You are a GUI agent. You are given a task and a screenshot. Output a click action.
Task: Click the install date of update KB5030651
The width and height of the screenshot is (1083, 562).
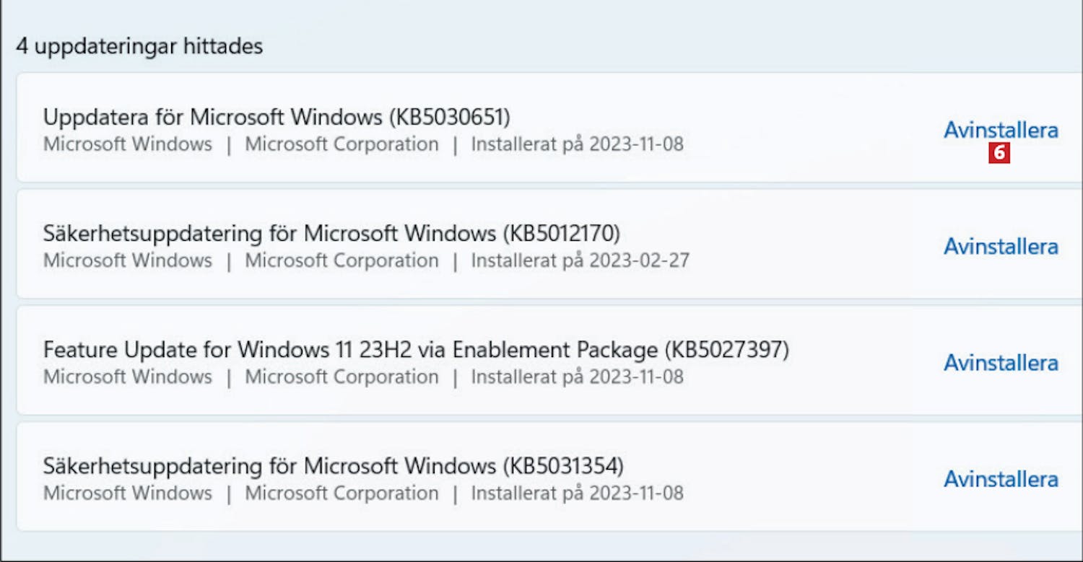pyautogui.click(x=577, y=144)
